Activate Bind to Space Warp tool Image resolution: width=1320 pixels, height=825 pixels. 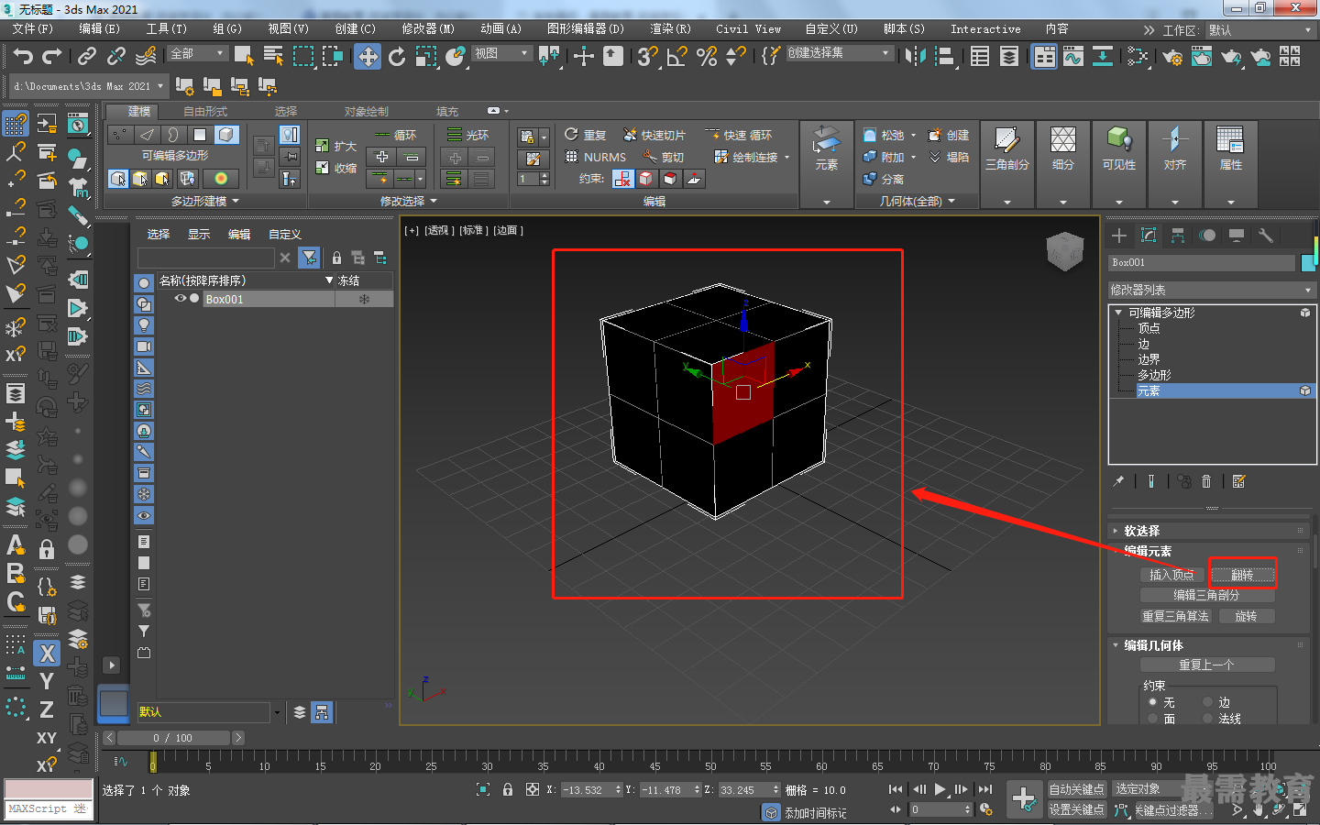pyautogui.click(x=146, y=57)
